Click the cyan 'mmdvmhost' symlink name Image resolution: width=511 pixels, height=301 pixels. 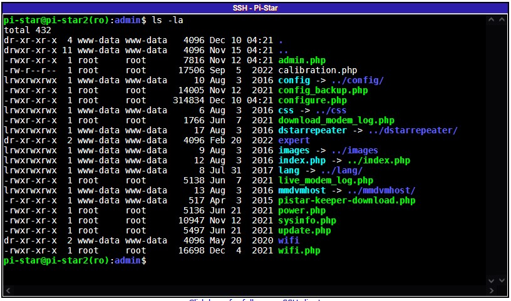(302, 191)
